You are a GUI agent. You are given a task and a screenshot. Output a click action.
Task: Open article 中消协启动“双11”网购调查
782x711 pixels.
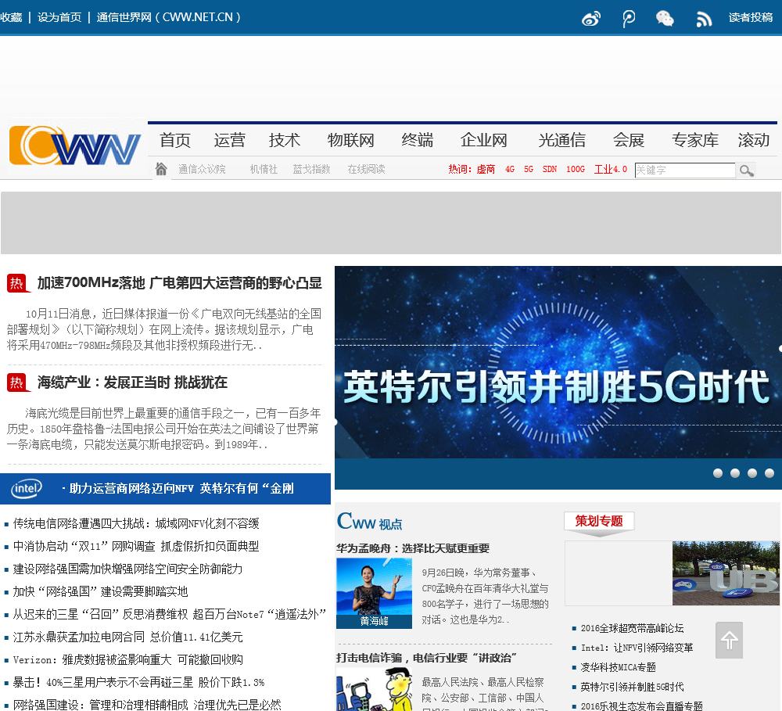pyautogui.click(x=135, y=546)
